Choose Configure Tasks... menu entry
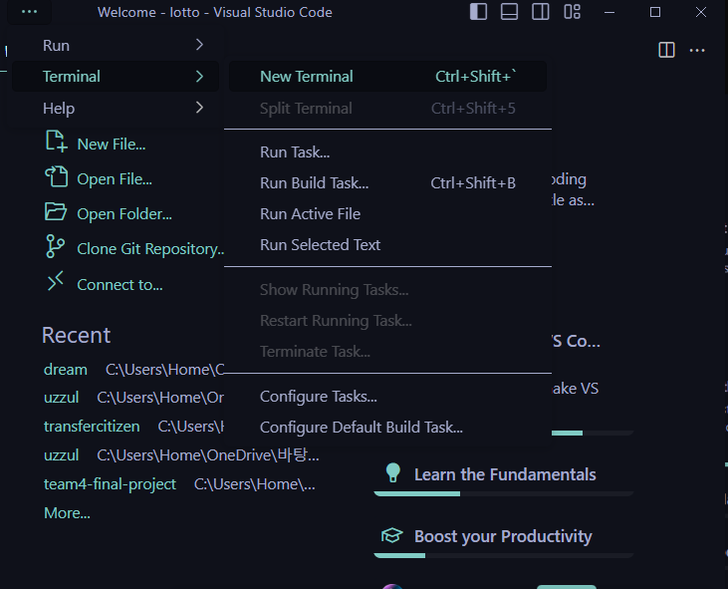The width and height of the screenshot is (728, 589). coord(387,397)
